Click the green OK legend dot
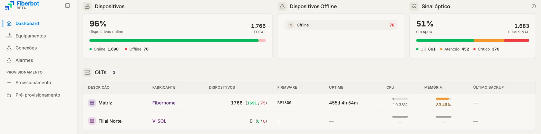 pyautogui.click(x=417, y=49)
